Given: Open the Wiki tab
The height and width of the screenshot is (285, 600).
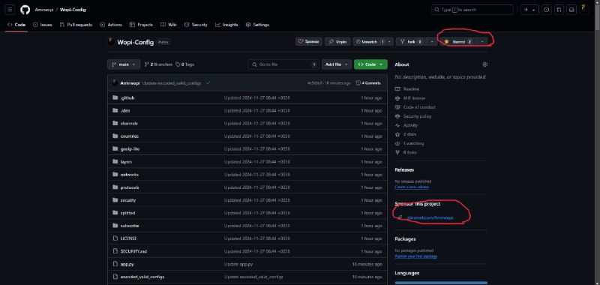Looking at the screenshot, I should coord(168,25).
